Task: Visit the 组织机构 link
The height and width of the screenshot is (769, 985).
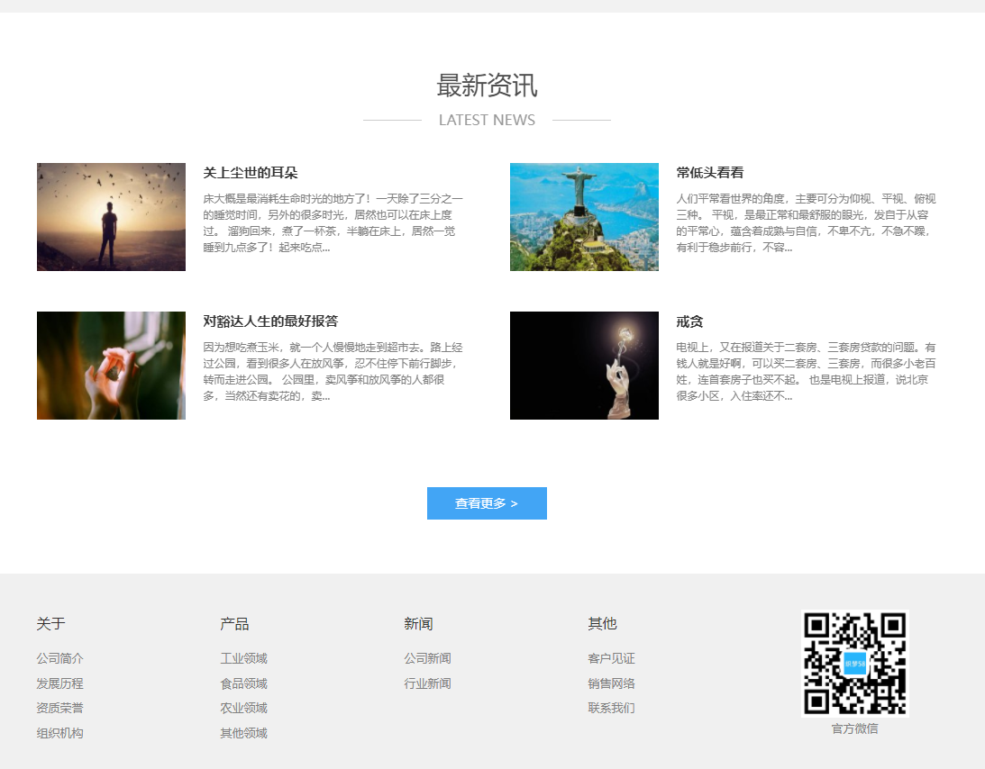Action: (59, 733)
